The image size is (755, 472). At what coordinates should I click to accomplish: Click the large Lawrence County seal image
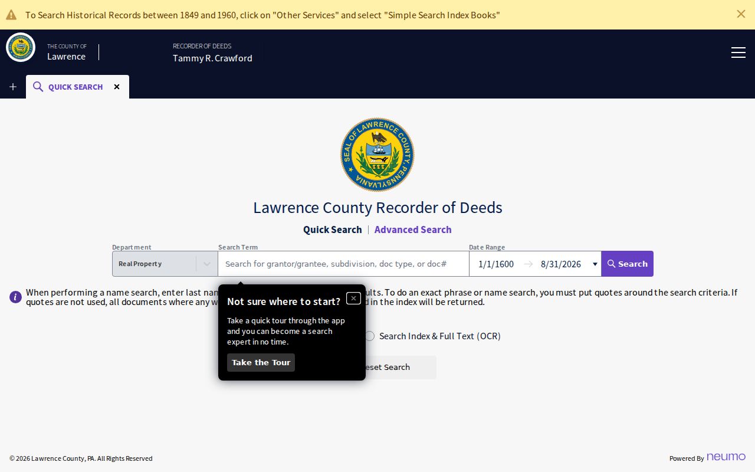(x=377, y=155)
